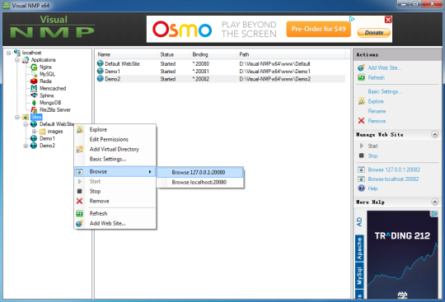Click the MongoDB leaf icon
The width and height of the screenshot is (445, 302).
(x=34, y=103)
